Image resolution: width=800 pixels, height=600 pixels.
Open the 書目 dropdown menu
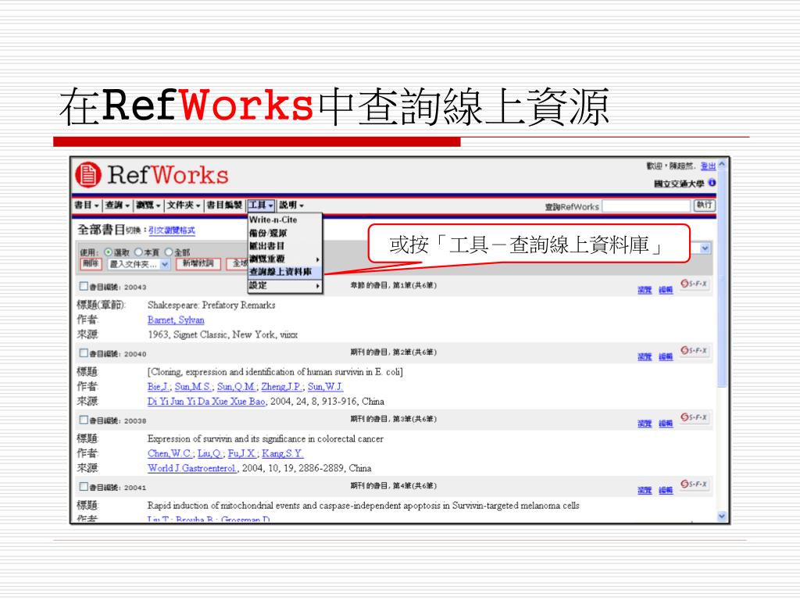pos(86,205)
